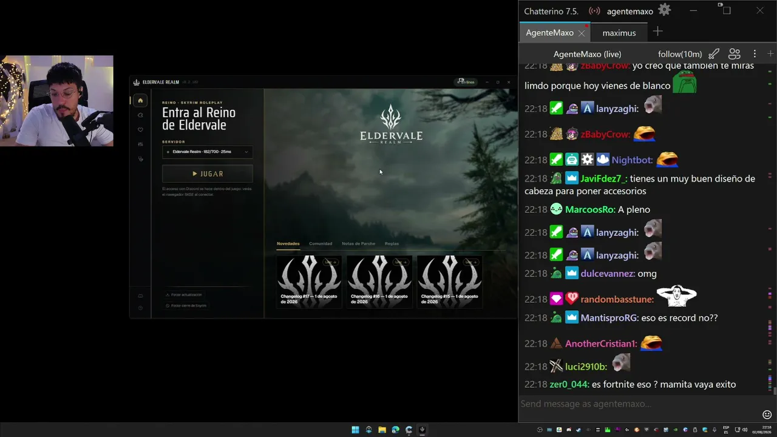The height and width of the screenshot is (437, 777).
Task: Click the emote in Nightbot's message
Action: [x=667, y=159]
